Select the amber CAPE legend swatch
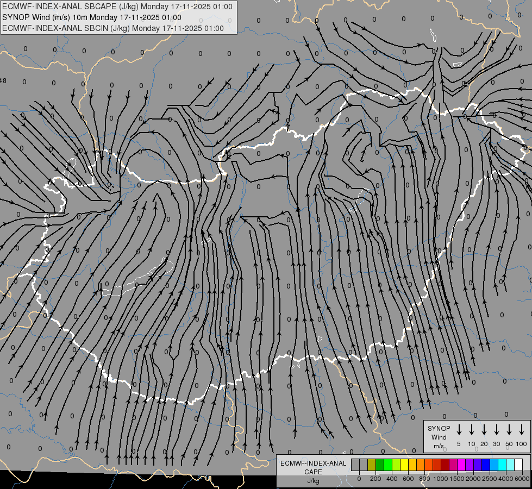The width and height of the screenshot is (532, 489). (412, 465)
